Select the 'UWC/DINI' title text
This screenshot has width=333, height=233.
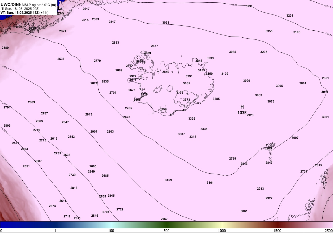point(10,4)
